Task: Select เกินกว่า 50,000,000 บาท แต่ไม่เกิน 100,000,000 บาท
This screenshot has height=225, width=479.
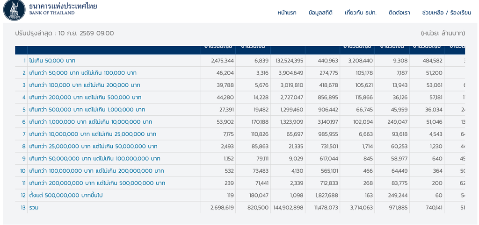Action: pyautogui.click(x=94, y=159)
